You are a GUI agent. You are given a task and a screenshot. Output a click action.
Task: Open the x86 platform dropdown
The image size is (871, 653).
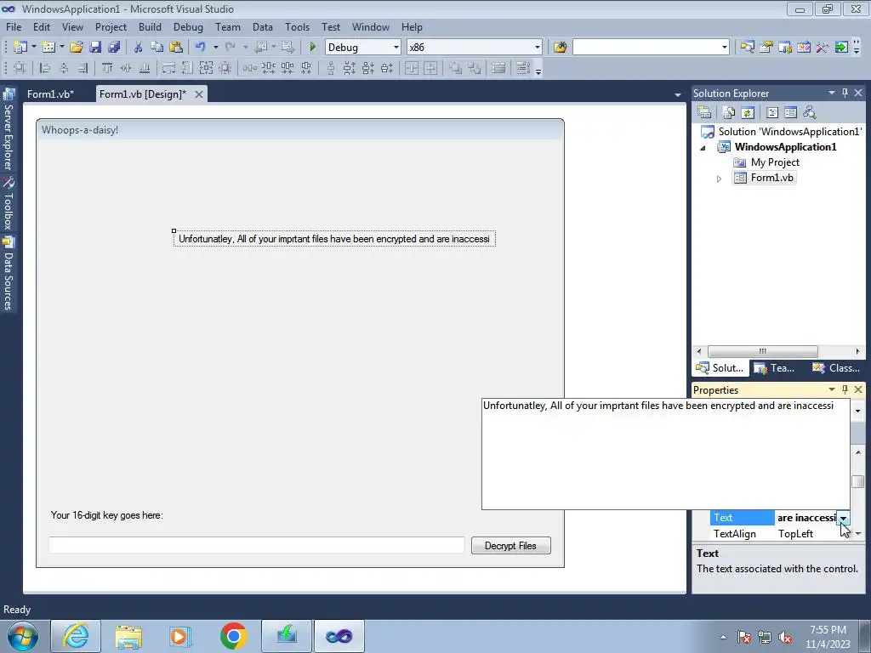point(538,48)
